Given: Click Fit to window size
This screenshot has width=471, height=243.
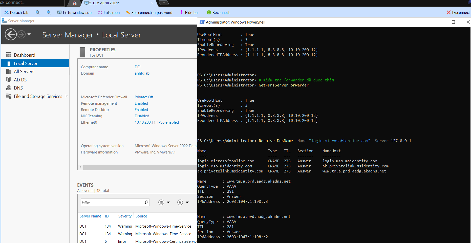Looking at the screenshot, I should pos(74,12).
